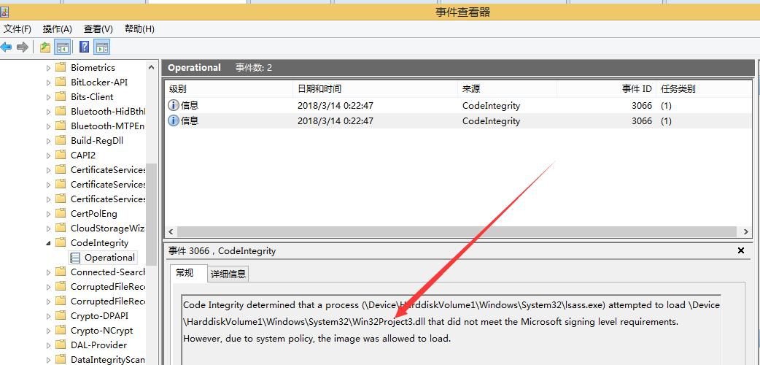Collapse the CodeIntegrity tree node
This screenshot has width=760, height=365.
click(x=48, y=243)
